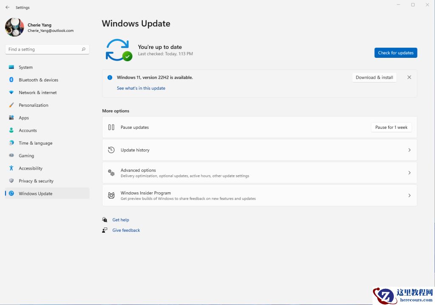Click the Windows Insider Program icon

111,195
